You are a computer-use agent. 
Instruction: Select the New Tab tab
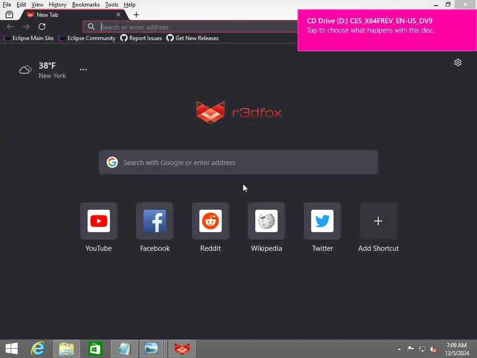73,14
